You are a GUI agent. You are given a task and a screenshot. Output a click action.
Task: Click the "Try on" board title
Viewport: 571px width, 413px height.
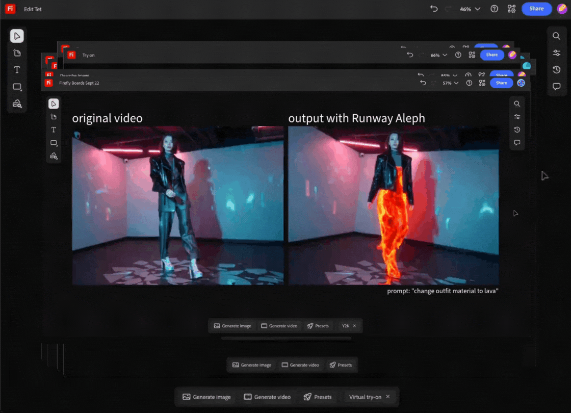88,55
